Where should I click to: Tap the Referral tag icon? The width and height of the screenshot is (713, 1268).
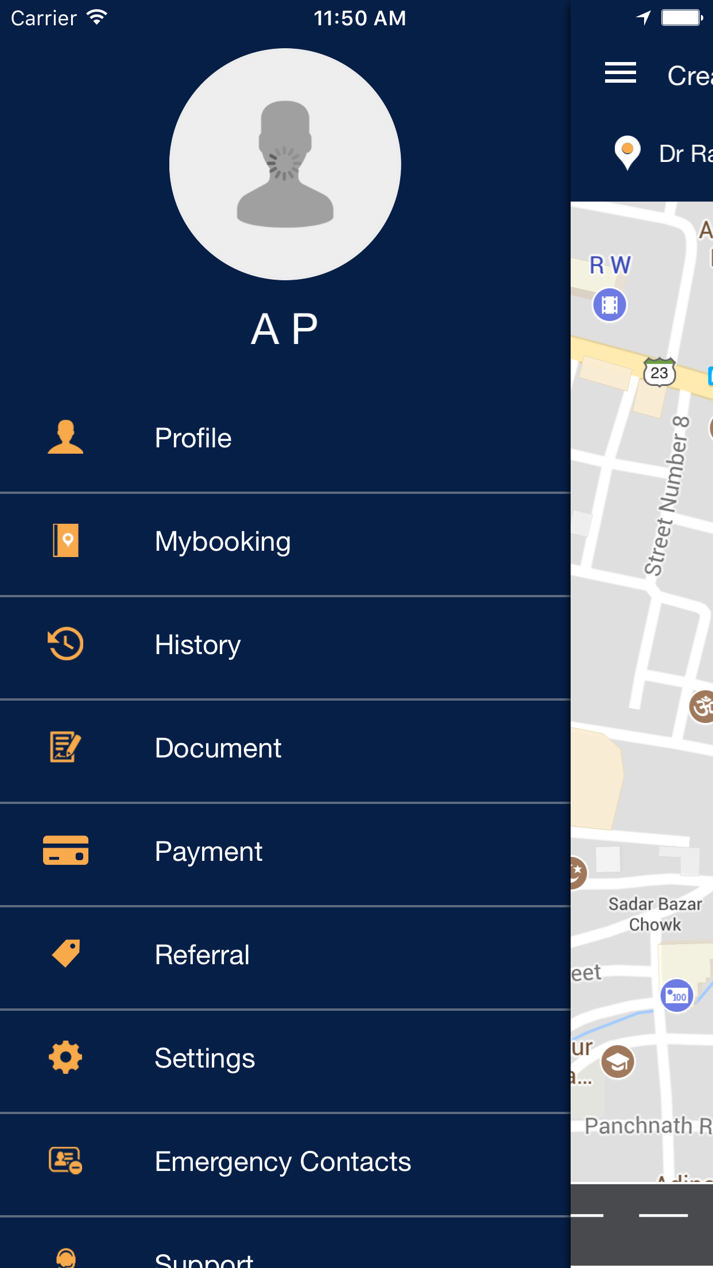point(66,954)
